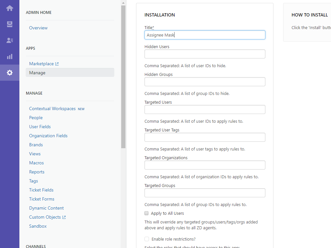This screenshot has height=248, width=331.
Task: Click the Targeted User Tags field
Action: coord(205,137)
